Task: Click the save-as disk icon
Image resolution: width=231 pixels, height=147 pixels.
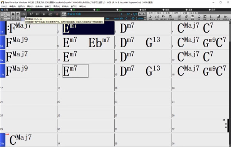Action: (18, 18)
